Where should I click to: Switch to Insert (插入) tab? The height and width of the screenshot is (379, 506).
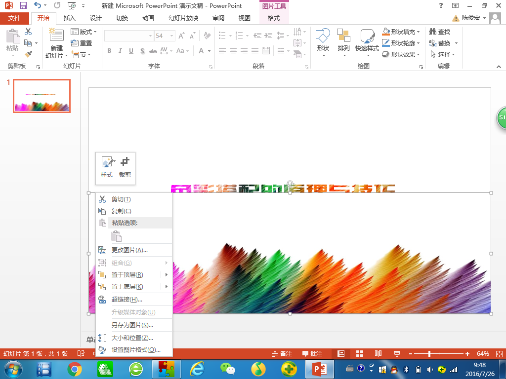pyautogui.click(x=69, y=18)
